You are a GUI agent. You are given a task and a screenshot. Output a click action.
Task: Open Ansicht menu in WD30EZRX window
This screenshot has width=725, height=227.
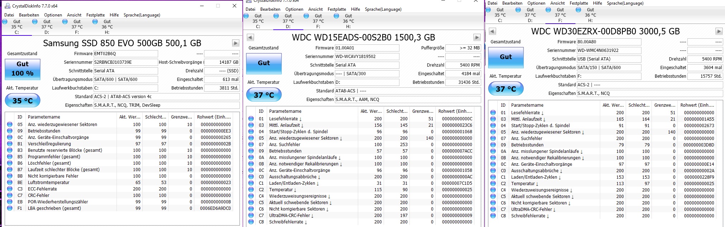point(558,3)
